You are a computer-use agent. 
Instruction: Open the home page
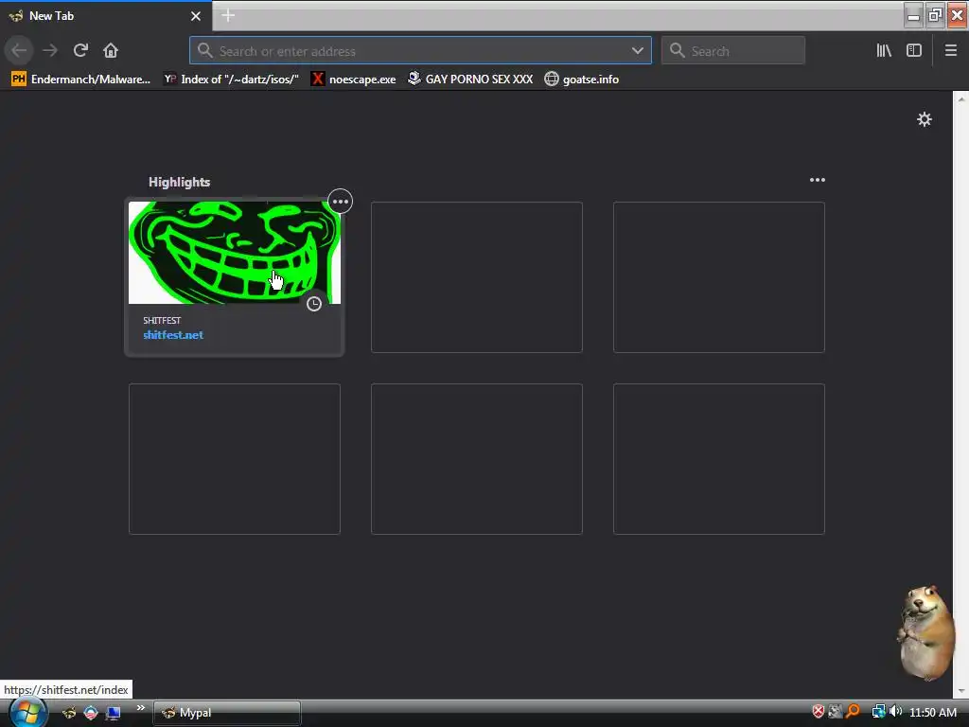(111, 50)
